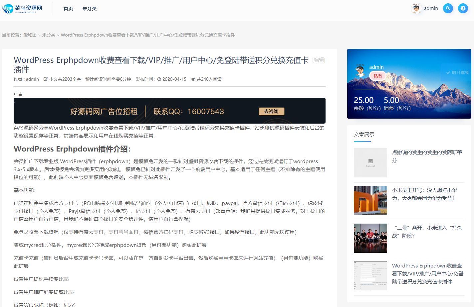Open the 未分类 menu item
This screenshot has width=474, height=307.
pos(90,9)
